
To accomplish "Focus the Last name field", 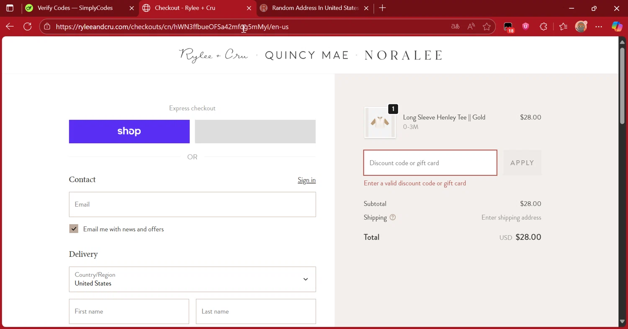I will pos(256,311).
